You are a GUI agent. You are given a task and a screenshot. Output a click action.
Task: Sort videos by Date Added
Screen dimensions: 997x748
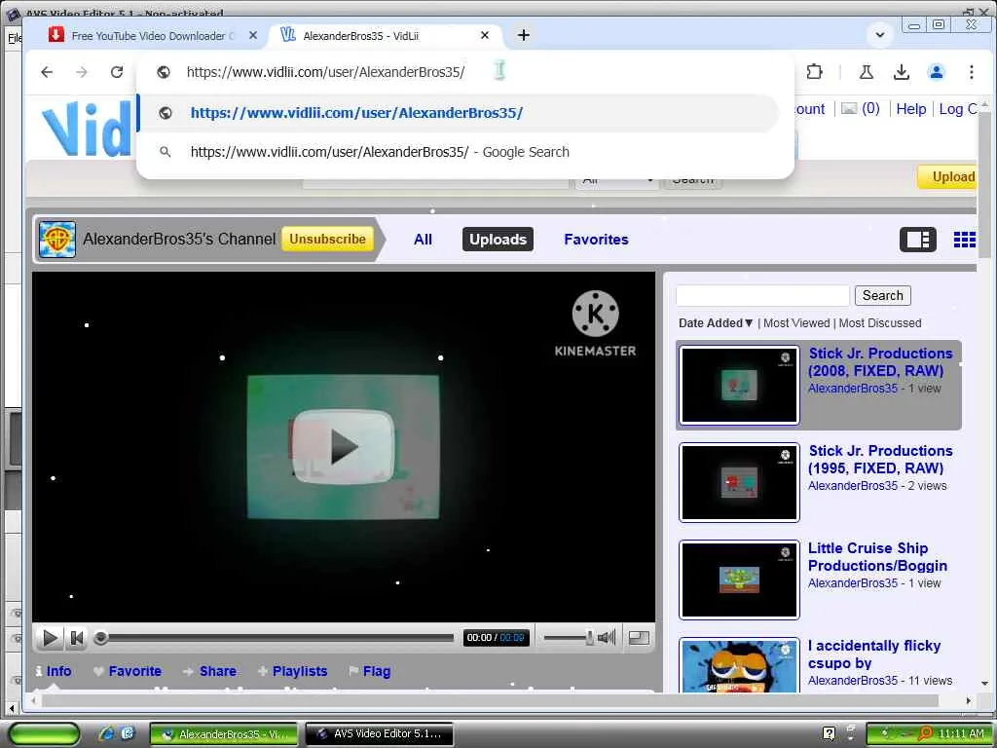point(716,323)
